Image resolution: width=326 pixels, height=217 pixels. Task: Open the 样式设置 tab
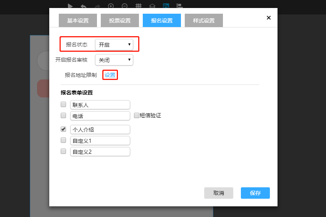tap(204, 21)
